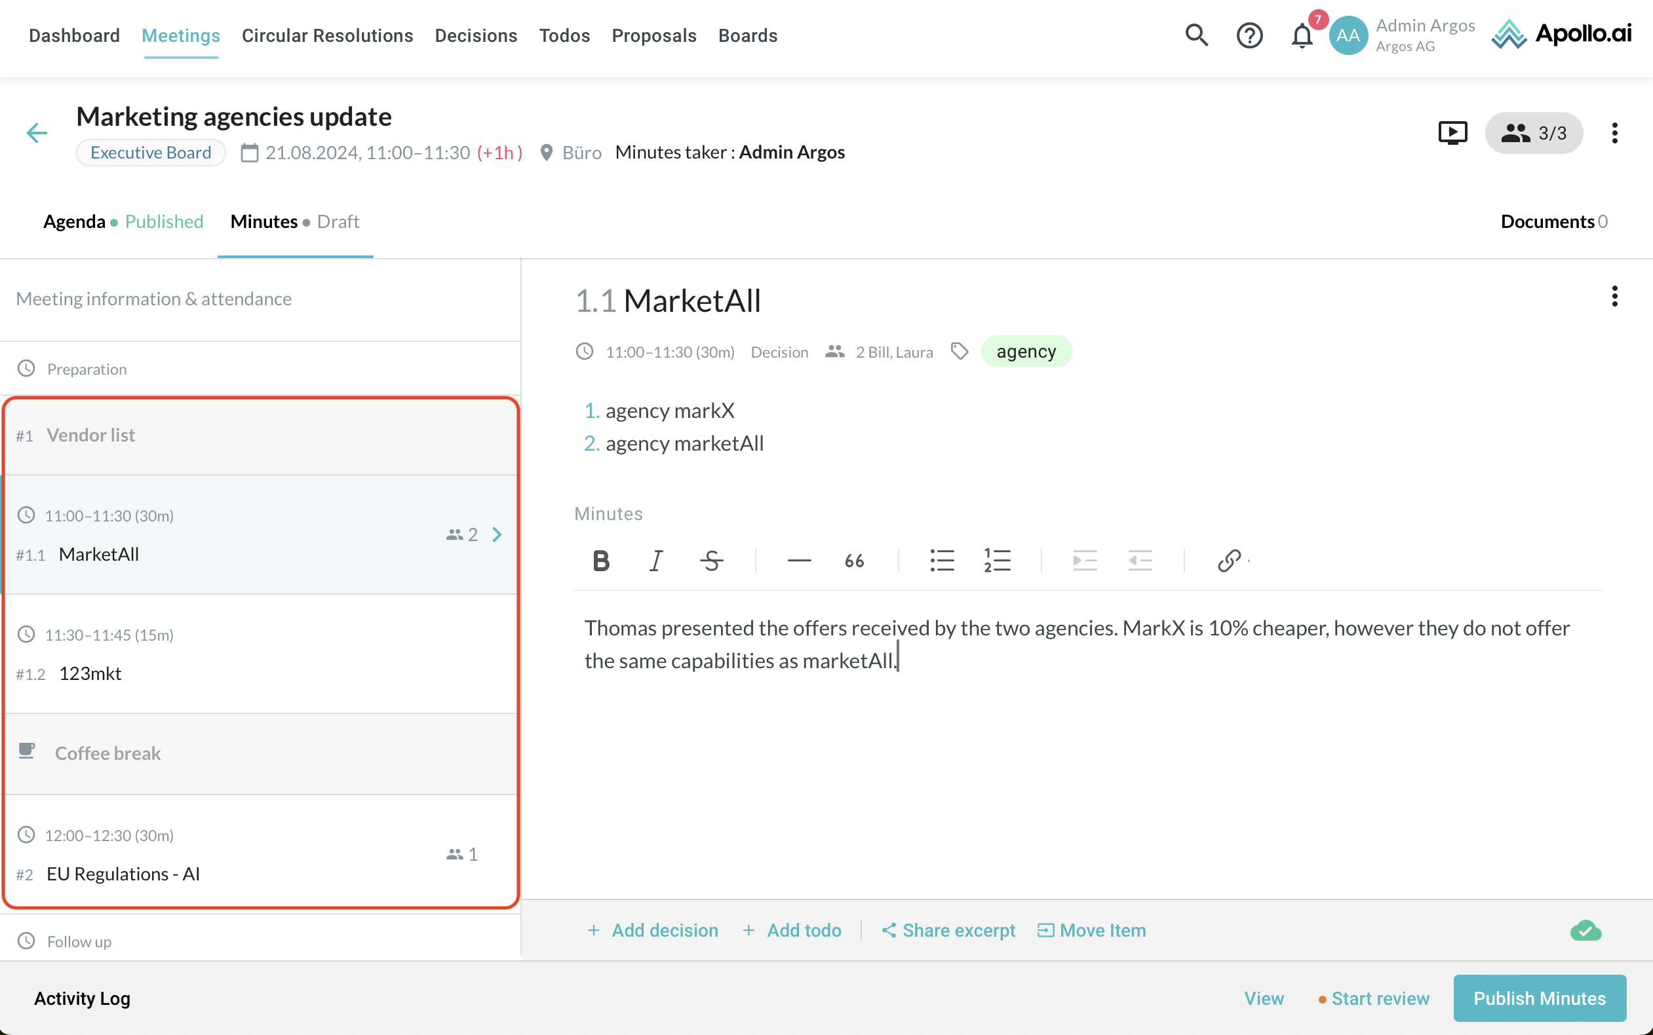The height and width of the screenshot is (1035, 1653).
Task: Open the 3/3 participants list
Action: [1533, 133]
